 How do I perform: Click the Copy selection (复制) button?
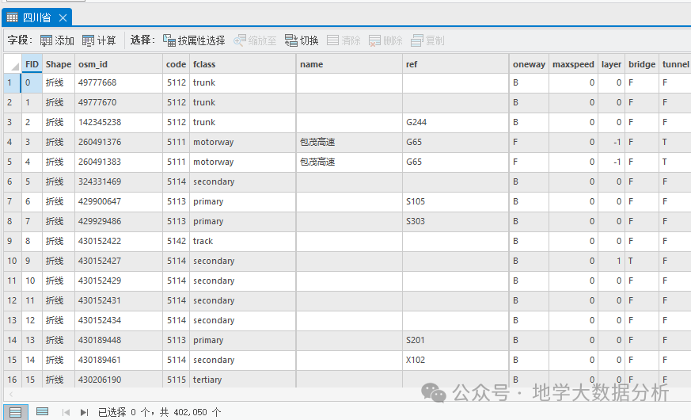point(427,40)
